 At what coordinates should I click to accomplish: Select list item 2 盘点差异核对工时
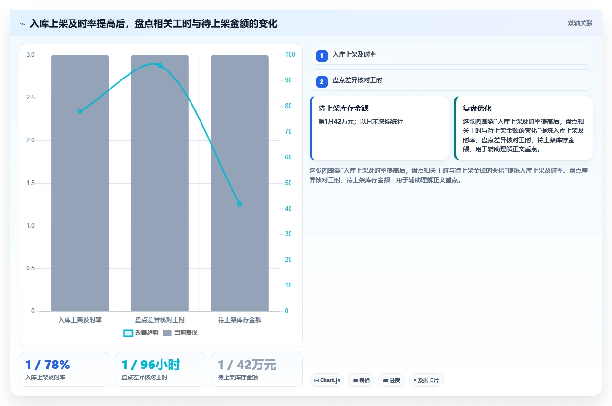pos(451,80)
